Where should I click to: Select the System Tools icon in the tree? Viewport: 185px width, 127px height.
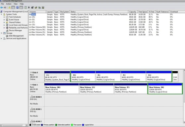(x=4, y=14)
